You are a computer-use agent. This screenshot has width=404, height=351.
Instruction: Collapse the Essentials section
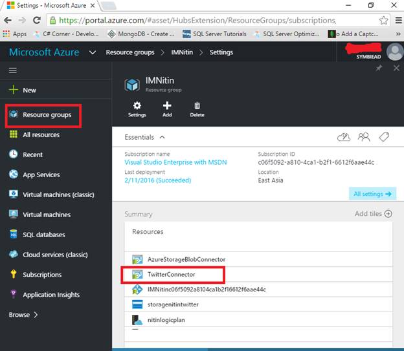point(162,137)
